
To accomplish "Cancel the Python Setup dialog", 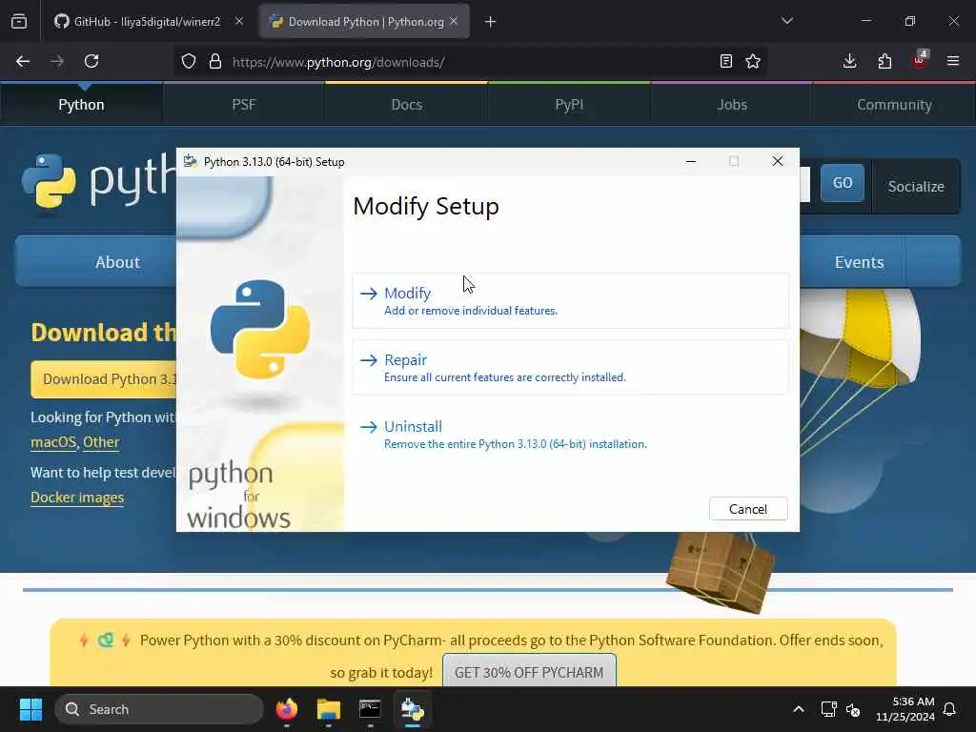I will coord(748,509).
